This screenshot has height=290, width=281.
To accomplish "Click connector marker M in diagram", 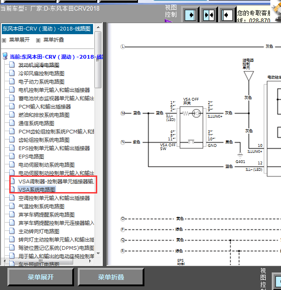I will tap(123, 113).
